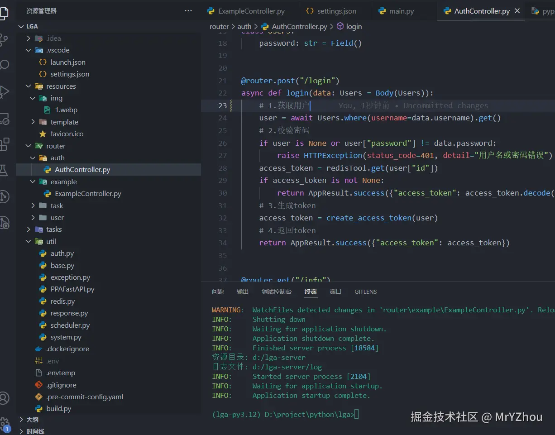Image resolution: width=555 pixels, height=435 pixels.
Task: Expand the task folder
Action: 33,206
